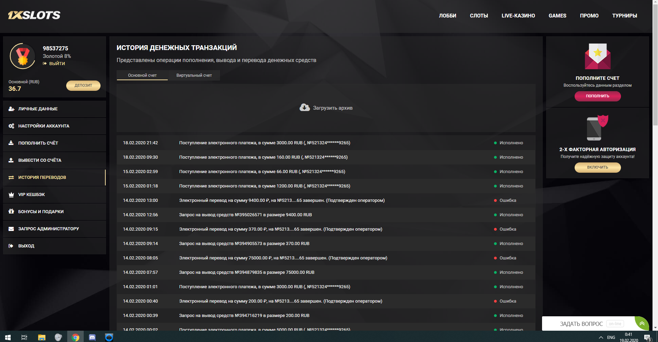658x342 pixels.
Task: Click the gold medal profile avatar
Action: coord(23,56)
